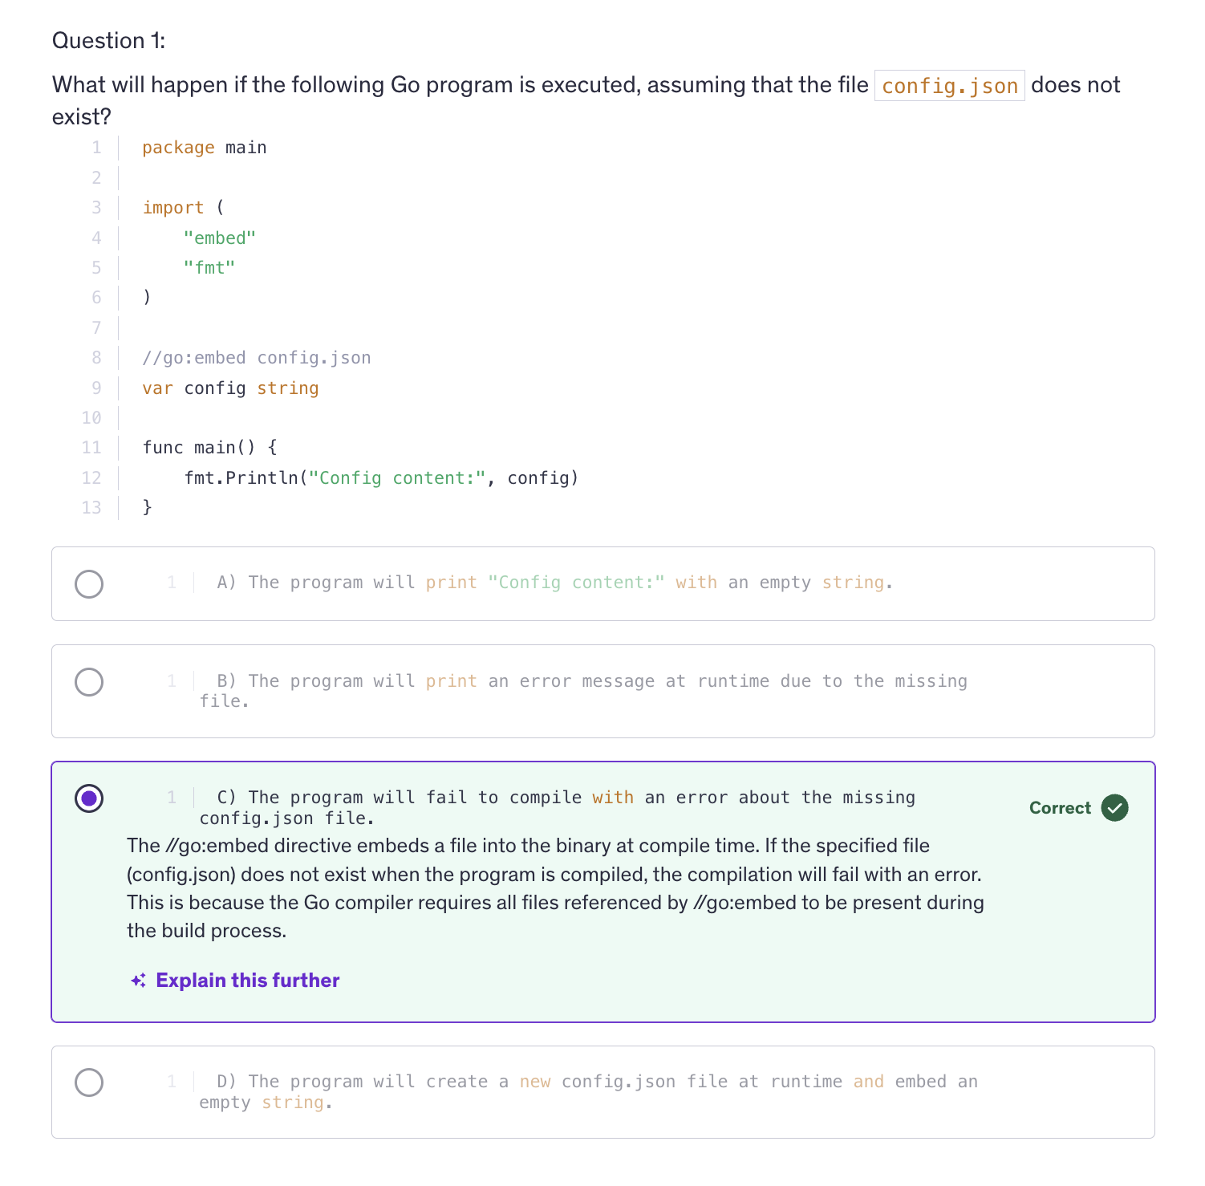Click the answer text about a runtime error message
This screenshot has height=1186, width=1205.
click(x=590, y=681)
